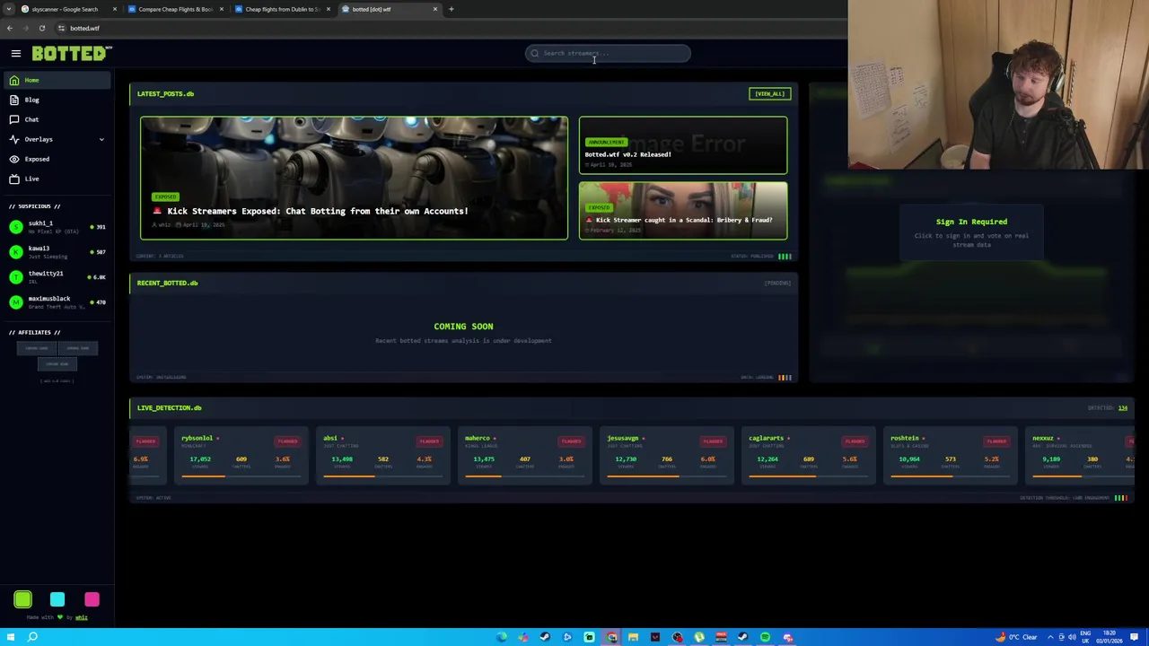Select the green theme color swatch
This screenshot has height=646, width=1149.
(x=23, y=599)
